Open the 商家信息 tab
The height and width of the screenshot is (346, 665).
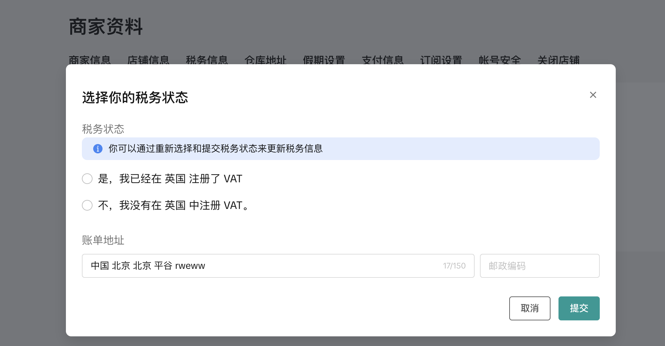click(90, 60)
